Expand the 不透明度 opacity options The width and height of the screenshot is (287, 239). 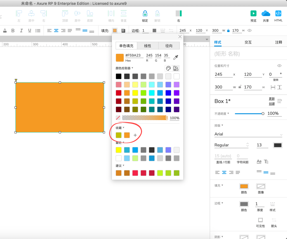pos(228,114)
